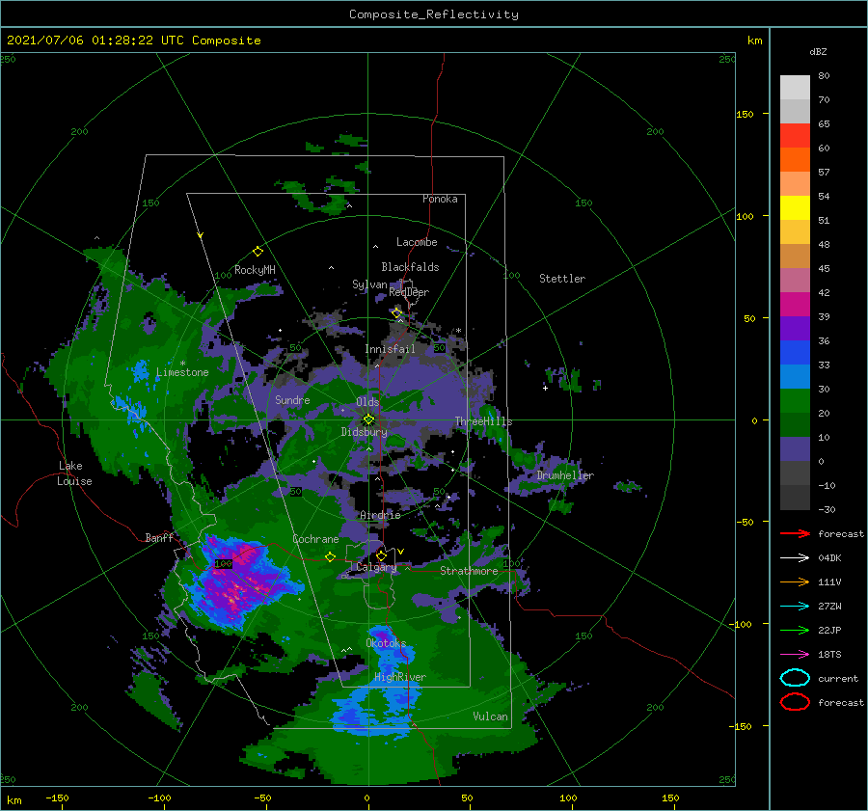Click the Drumheller label
This screenshot has width=868, height=811.
click(x=565, y=475)
